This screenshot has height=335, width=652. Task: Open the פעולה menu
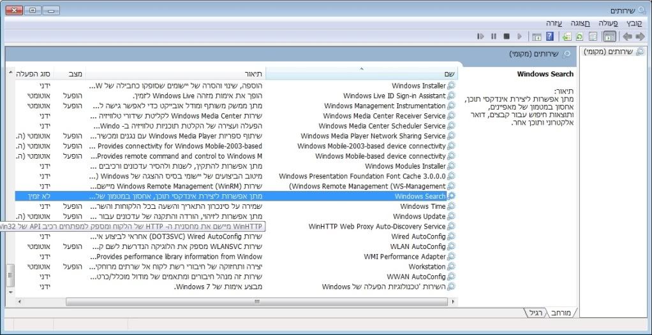click(608, 24)
